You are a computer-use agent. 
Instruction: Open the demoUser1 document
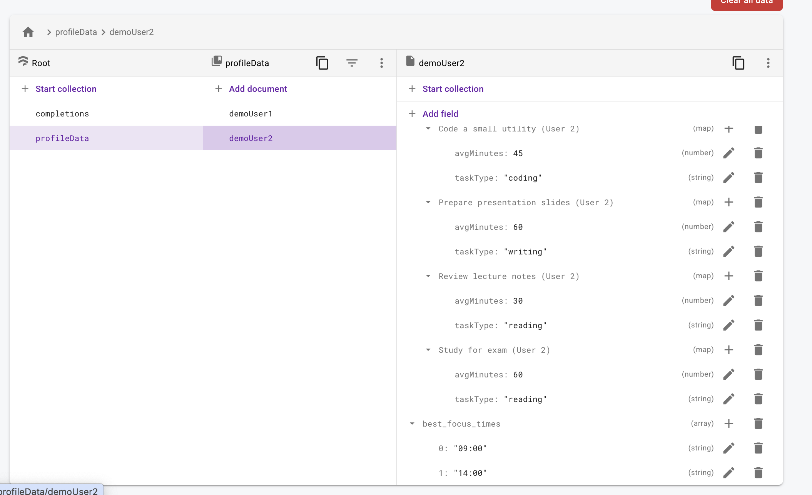click(251, 114)
